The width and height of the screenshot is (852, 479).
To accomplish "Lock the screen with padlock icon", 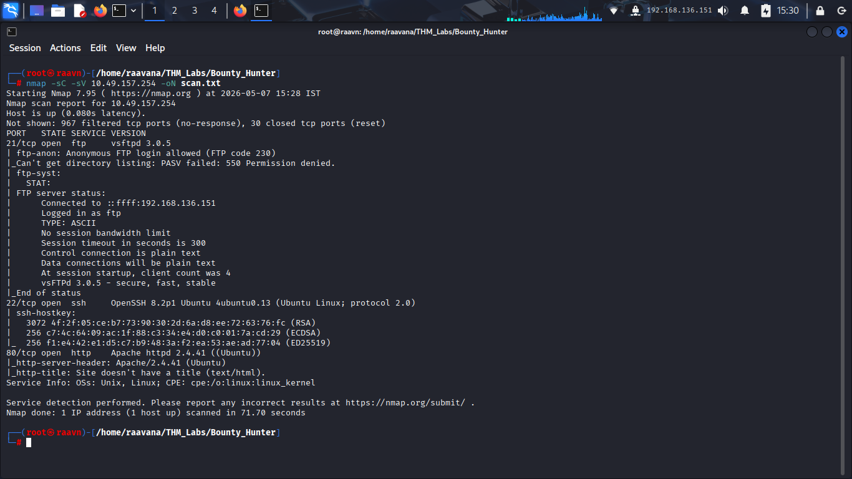I will [x=820, y=11].
